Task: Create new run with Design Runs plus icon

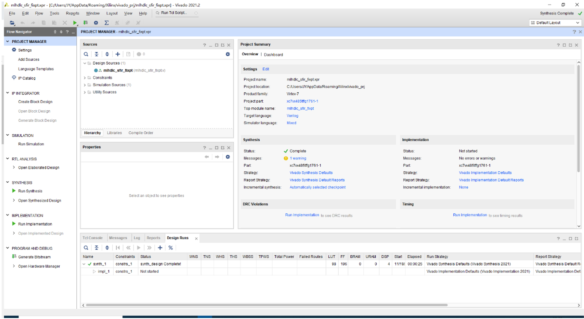Action: [x=160, y=248]
